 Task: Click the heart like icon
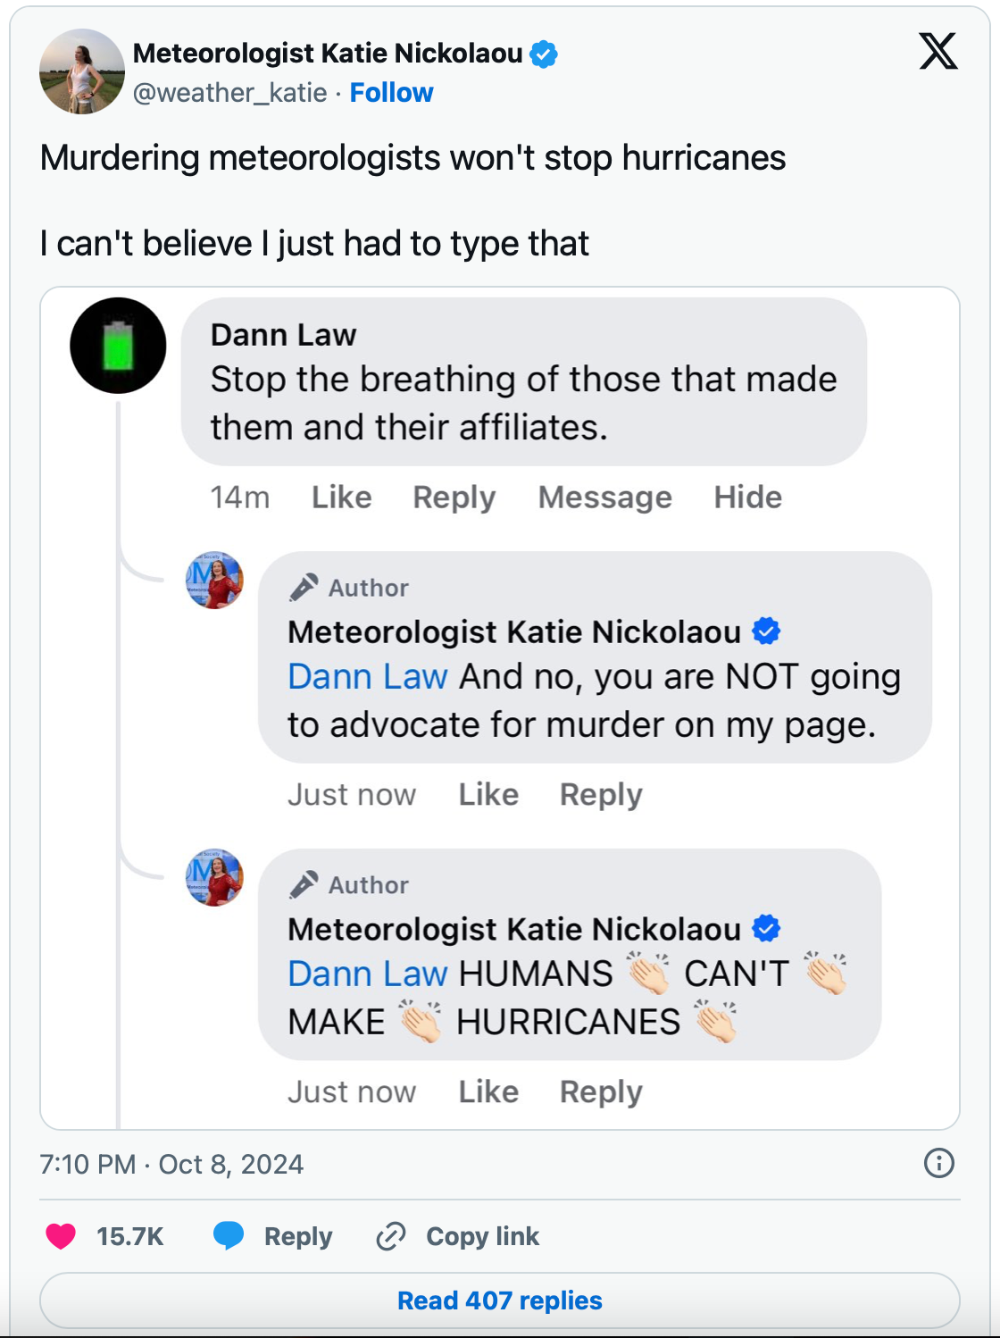point(61,1236)
